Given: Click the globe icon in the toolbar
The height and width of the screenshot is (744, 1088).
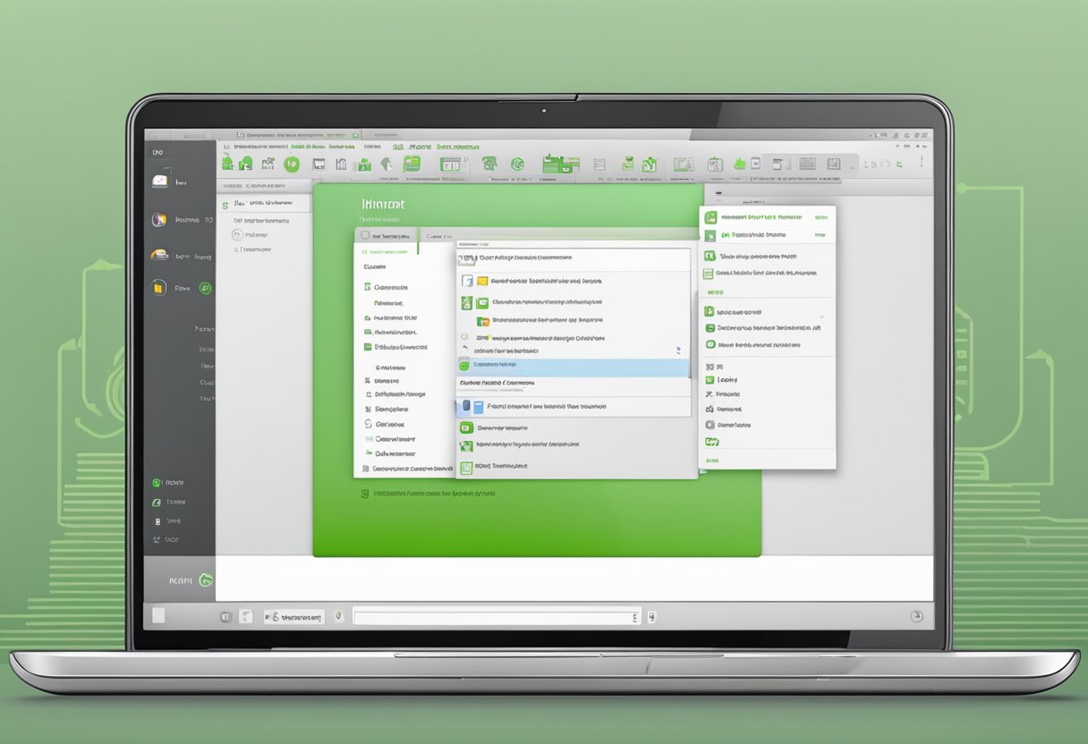Looking at the screenshot, I should tap(517, 163).
